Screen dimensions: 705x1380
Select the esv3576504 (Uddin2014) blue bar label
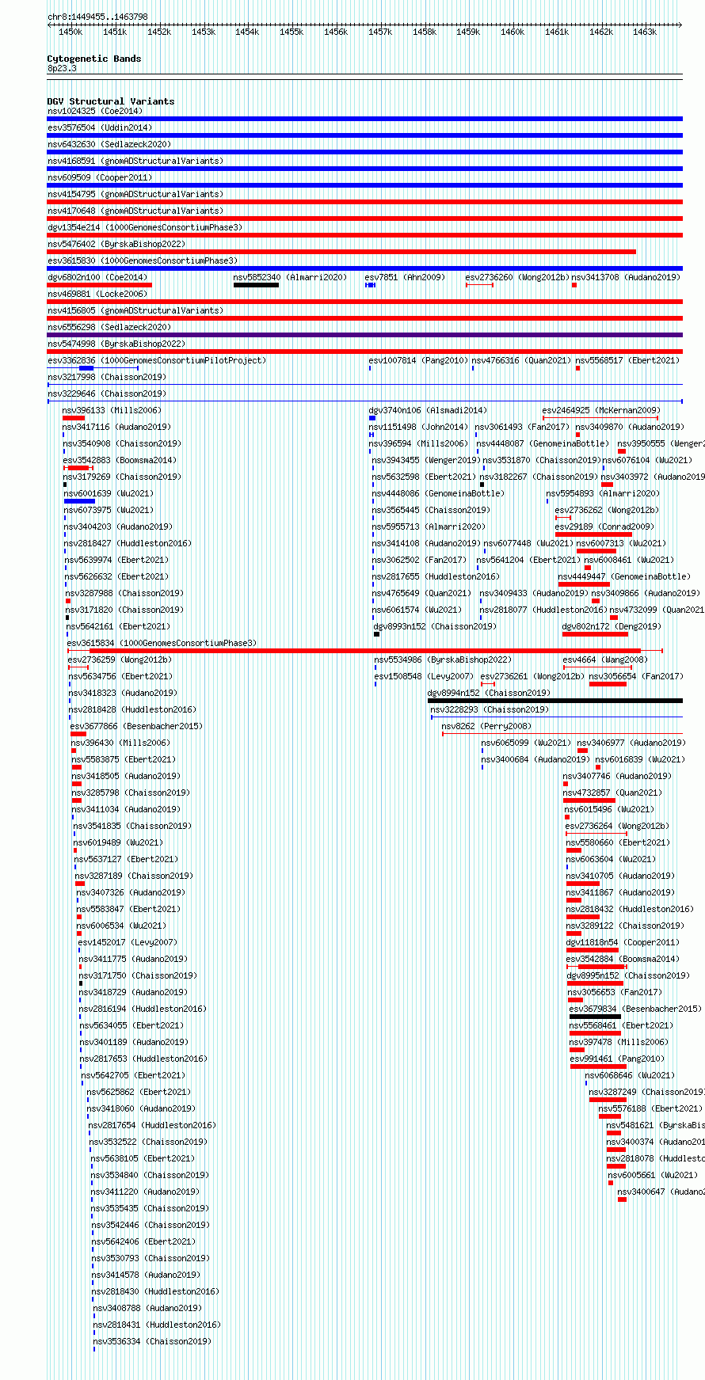click(100, 127)
